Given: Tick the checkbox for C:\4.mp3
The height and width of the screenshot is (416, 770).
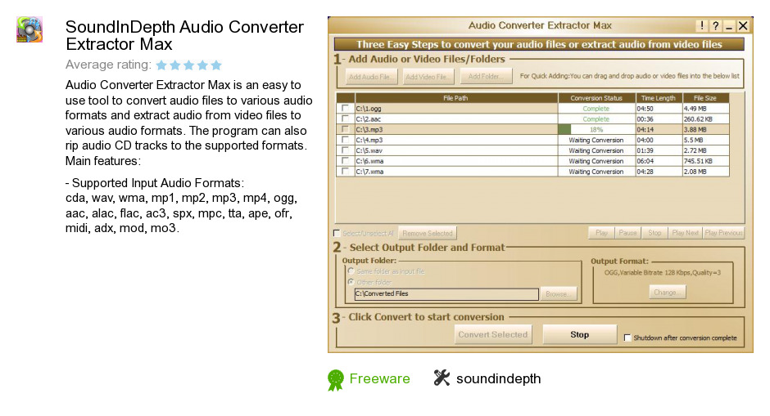Looking at the screenshot, I should tap(345, 140).
